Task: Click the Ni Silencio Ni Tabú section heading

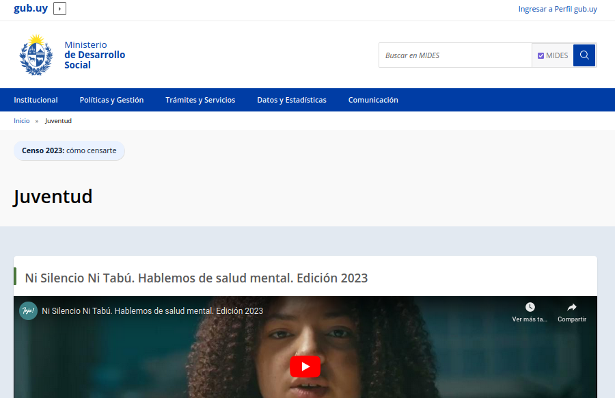Action: (x=196, y=278)
